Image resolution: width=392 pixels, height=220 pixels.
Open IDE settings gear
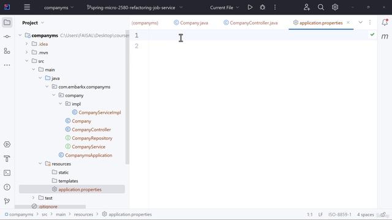[x=335, y=7]
